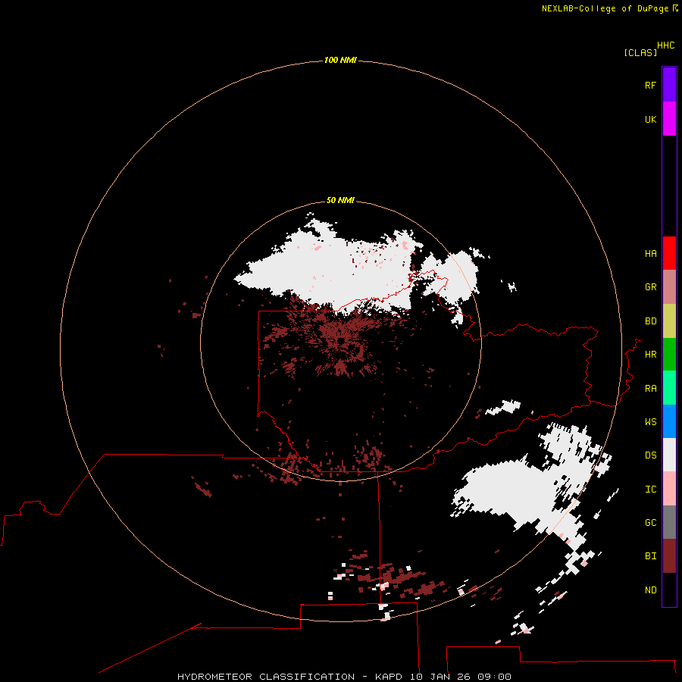
Task: Click the BD legend label
Action: (x=650, y=321)
